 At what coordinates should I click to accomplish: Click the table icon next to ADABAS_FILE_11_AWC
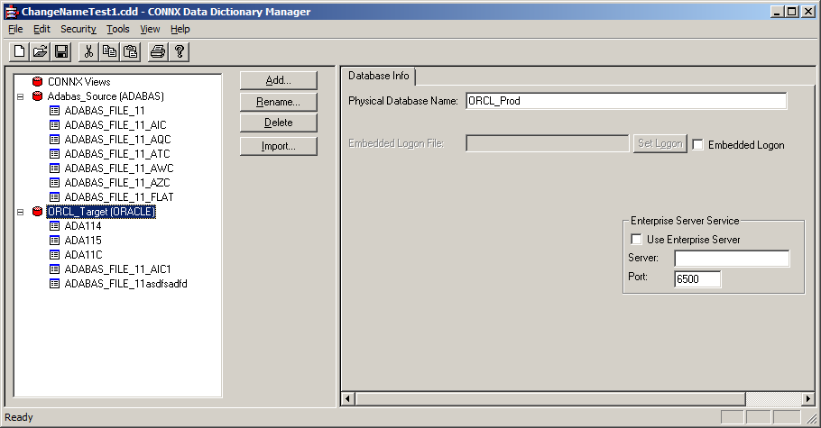coord(54,168)
